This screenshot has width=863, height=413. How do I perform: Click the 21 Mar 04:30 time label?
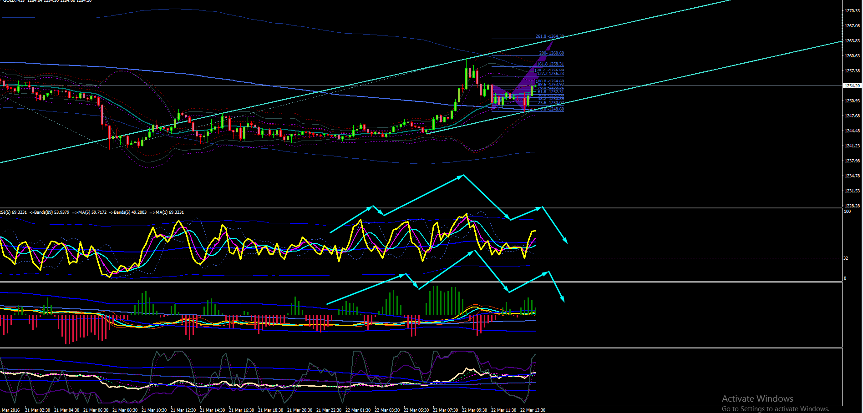[x=67, y=410]
